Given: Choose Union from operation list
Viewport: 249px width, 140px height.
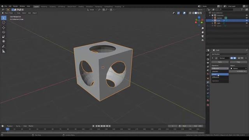Looking at the screenshot, I should tap(220, 74).
